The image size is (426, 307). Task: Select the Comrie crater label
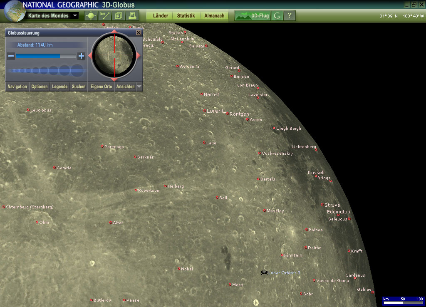[x=64, y=168]
